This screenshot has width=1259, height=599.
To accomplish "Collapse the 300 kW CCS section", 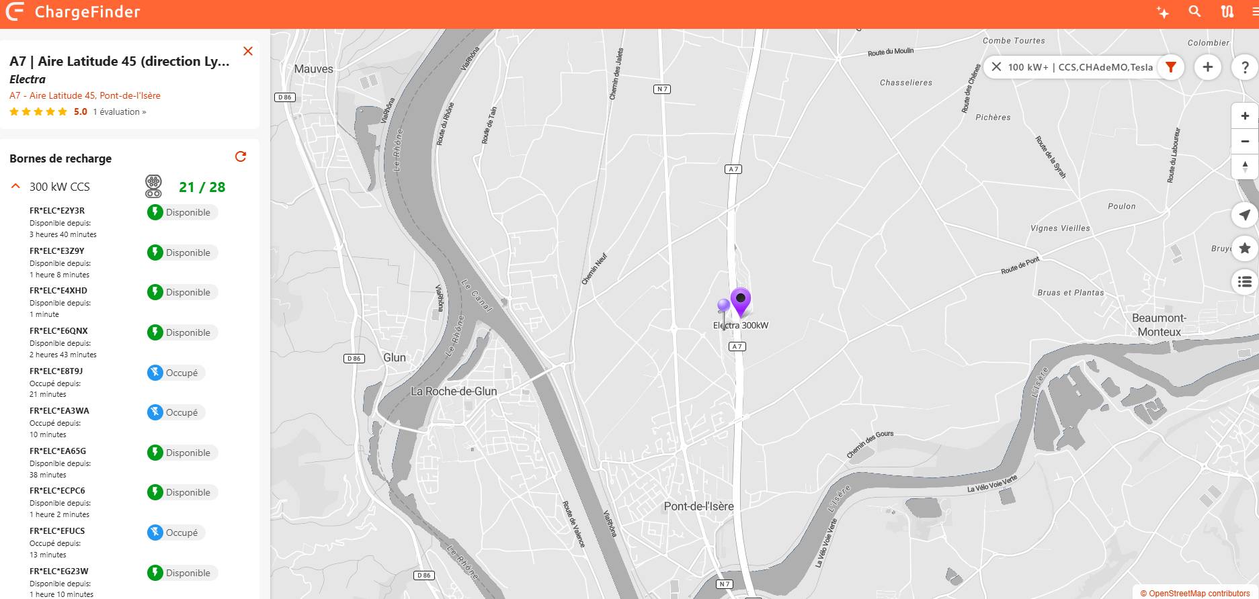I will pos(16,187).
